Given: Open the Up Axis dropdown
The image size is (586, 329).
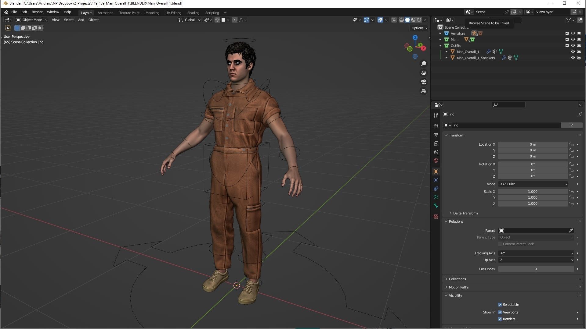Looking at the screenshot, I should (x=536, y=260).
